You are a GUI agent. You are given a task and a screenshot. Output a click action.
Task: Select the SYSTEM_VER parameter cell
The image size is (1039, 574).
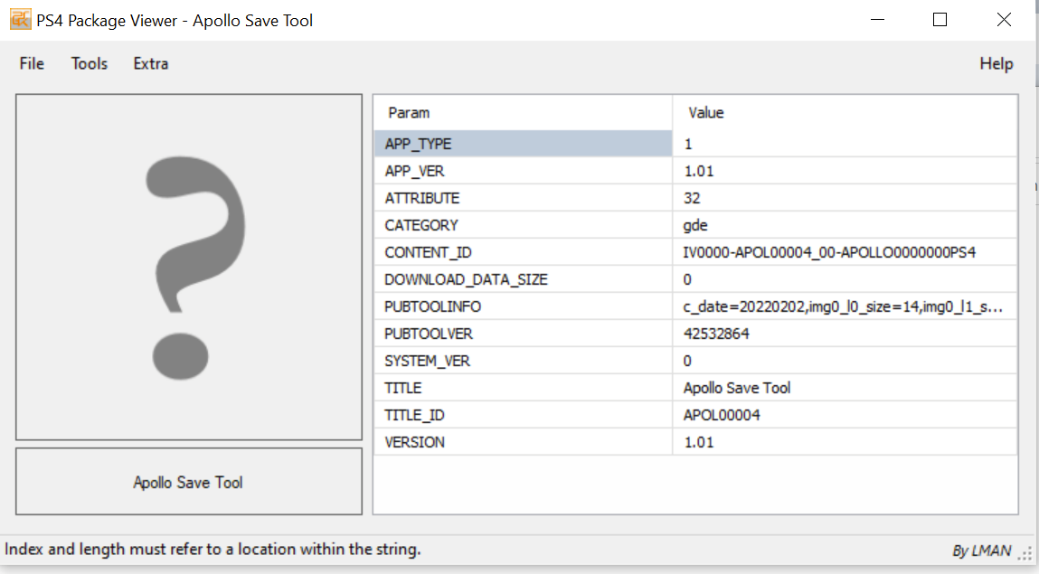524,361
